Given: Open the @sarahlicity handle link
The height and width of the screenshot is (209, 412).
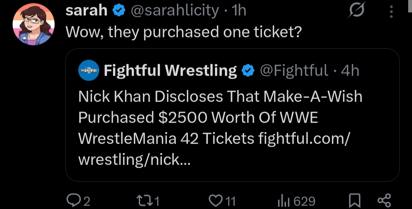Looking at the screenshot, I should pos(175,11).
